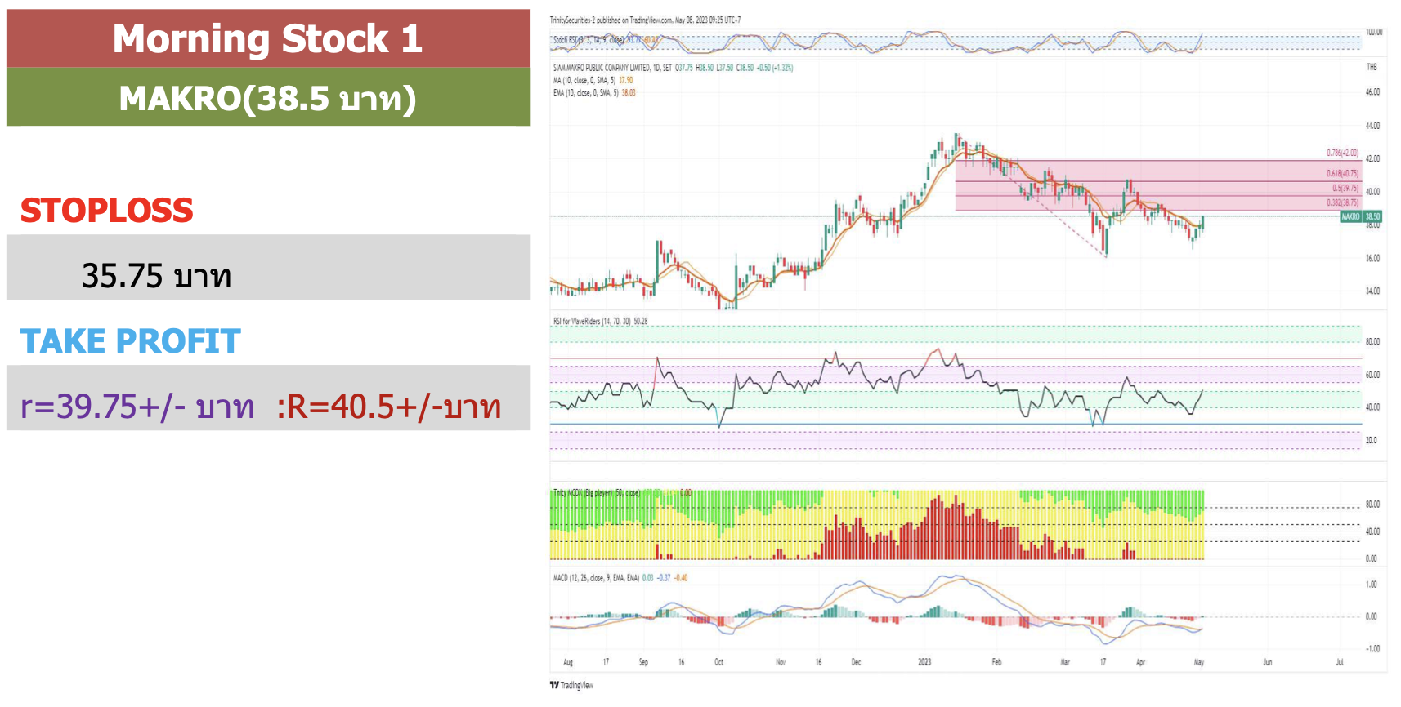Click the 'Oct' time axis label
Image resolution: width=1401 pixels, height=707 pixels.
click(718, 662)
